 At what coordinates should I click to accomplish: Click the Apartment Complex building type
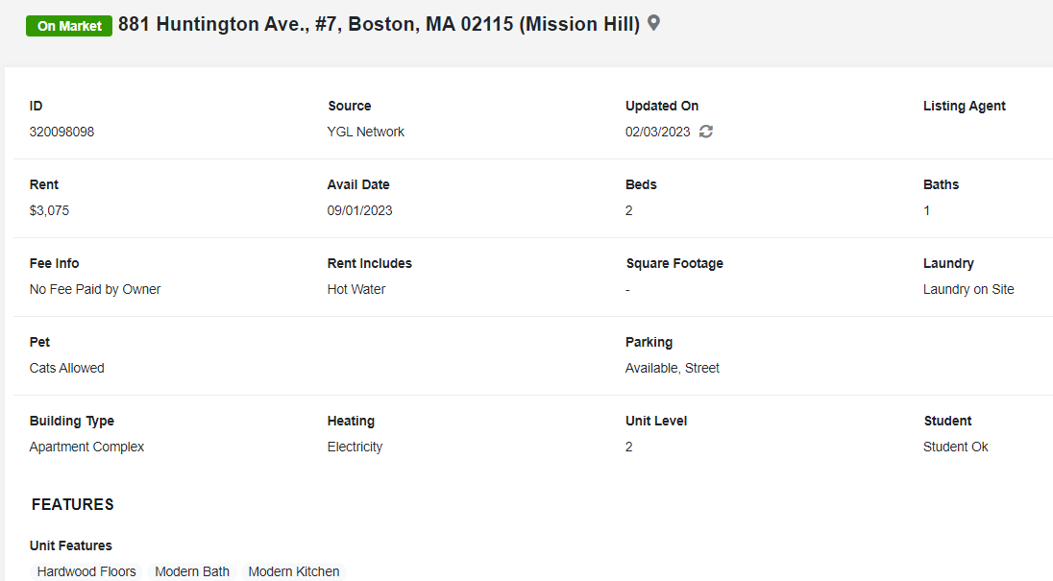click(86, 447)
